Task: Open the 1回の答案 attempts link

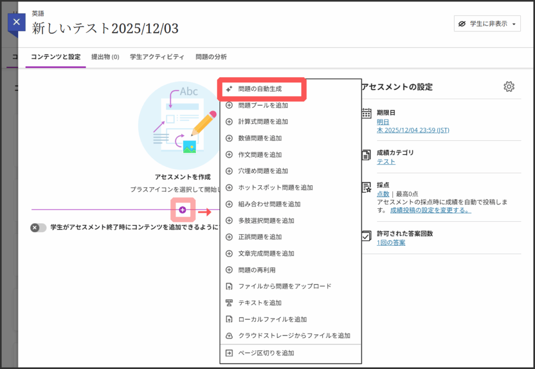Action: [391, 243]
